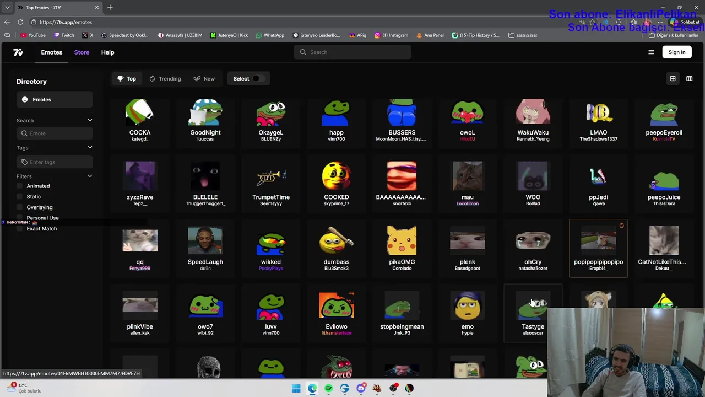Open the Tastyge emote
Viewport: 705px width, 397px height.
(x=533, y=313)
